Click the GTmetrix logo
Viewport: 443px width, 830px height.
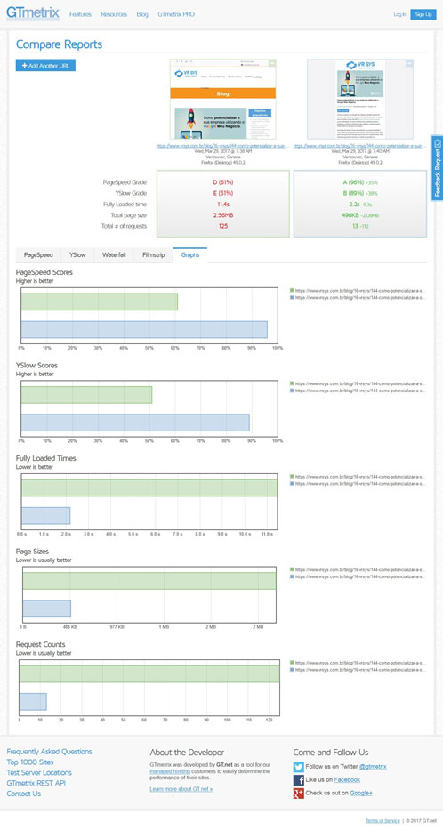[33, 13]
